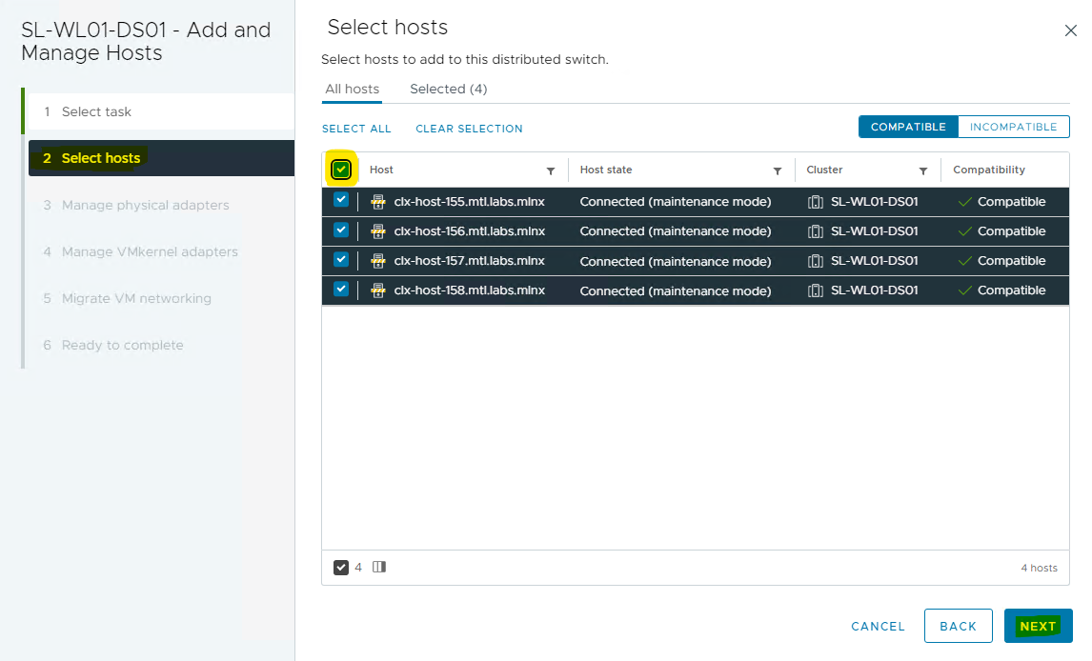Open the Host column filter
The height and width of the screenshot is (661, 1092).
tap(550, 170)
